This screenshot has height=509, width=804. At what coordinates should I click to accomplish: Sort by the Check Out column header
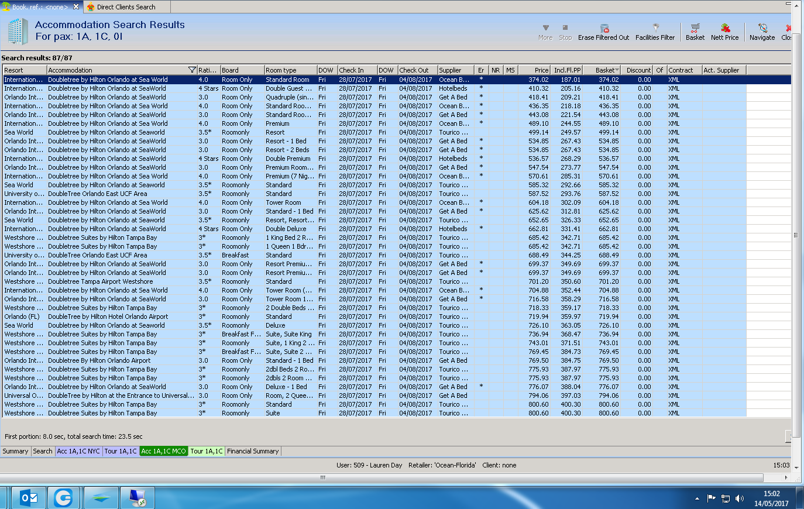418,70
